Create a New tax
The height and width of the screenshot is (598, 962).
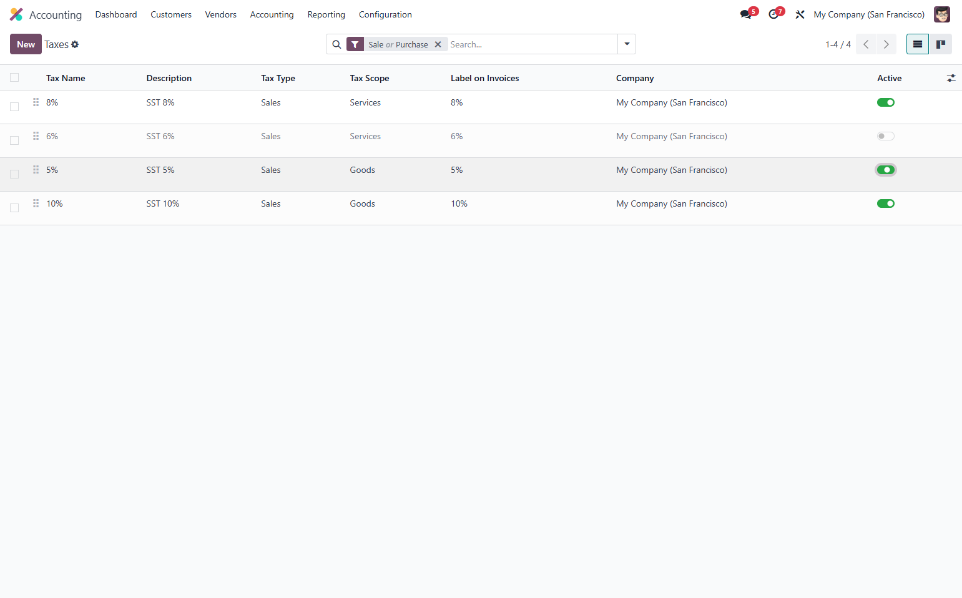coord(26,44)
